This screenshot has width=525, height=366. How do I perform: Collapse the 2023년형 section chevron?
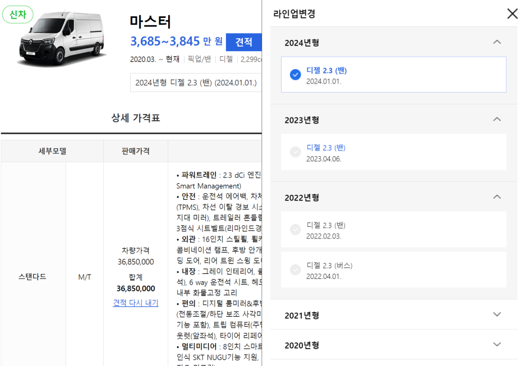coord(497,120)
